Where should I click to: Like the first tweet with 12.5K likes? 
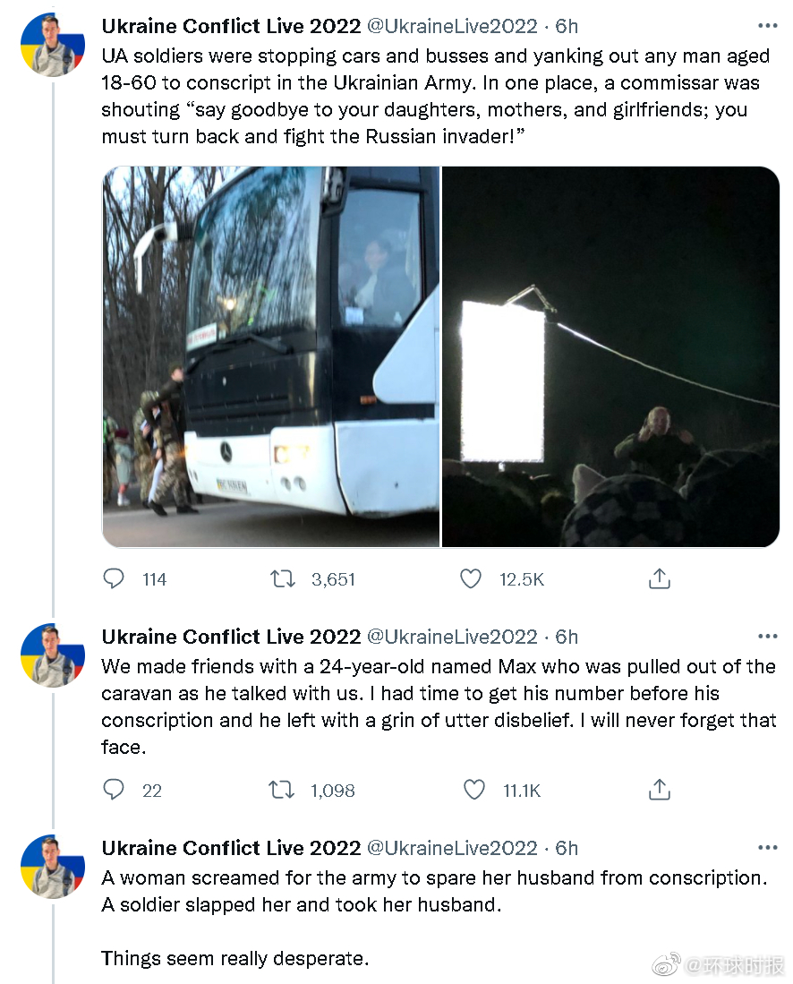tap(471, 579)
